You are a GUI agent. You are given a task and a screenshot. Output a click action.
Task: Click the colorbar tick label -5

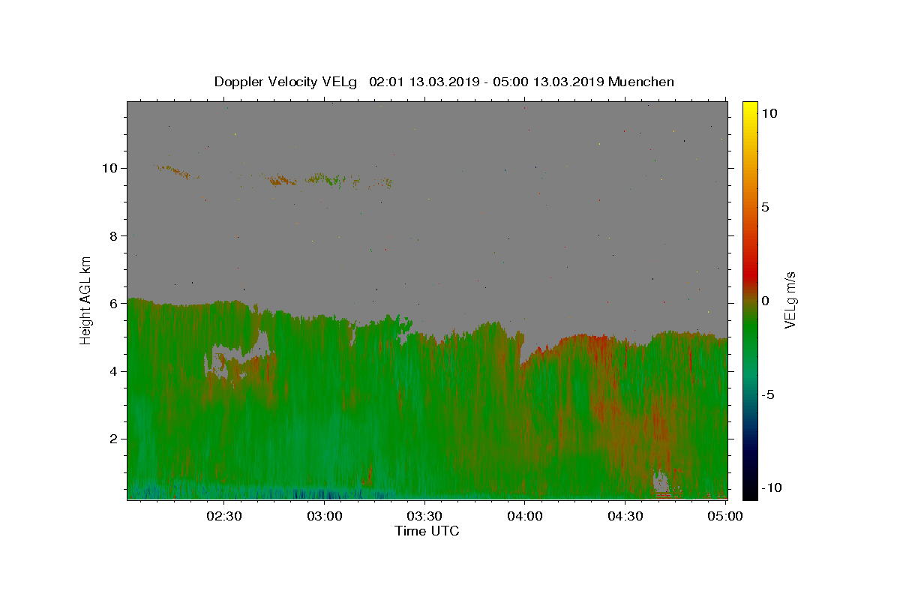pyautogui.click(x=768, y=394)
